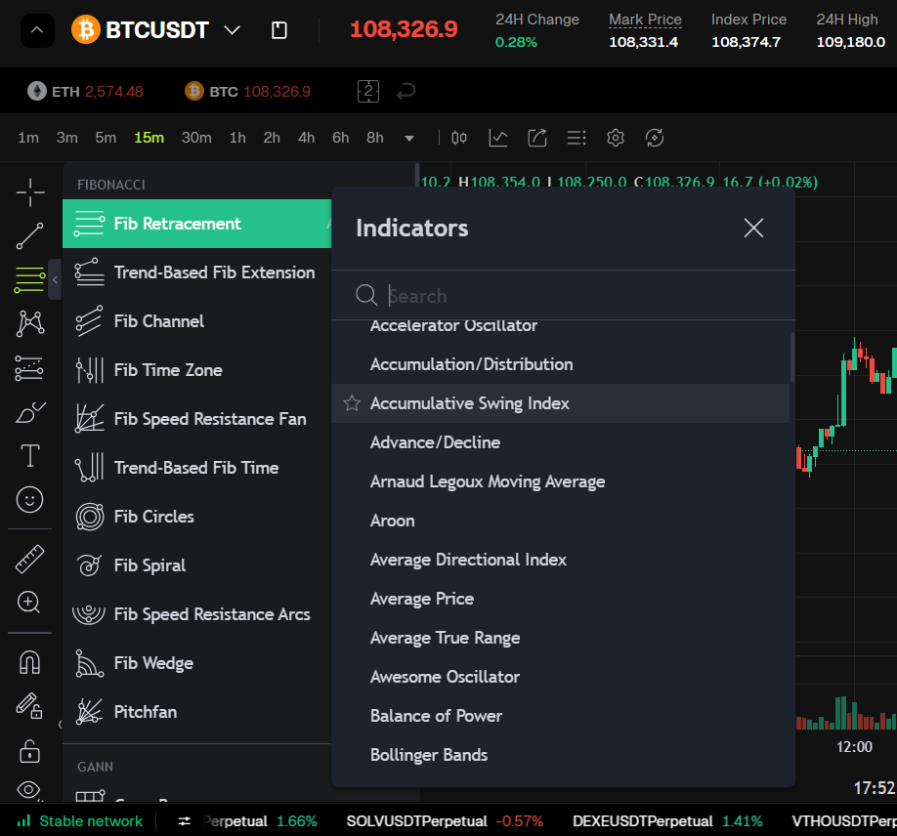
Task: Select the Text annotation tool
Action: 30,456
